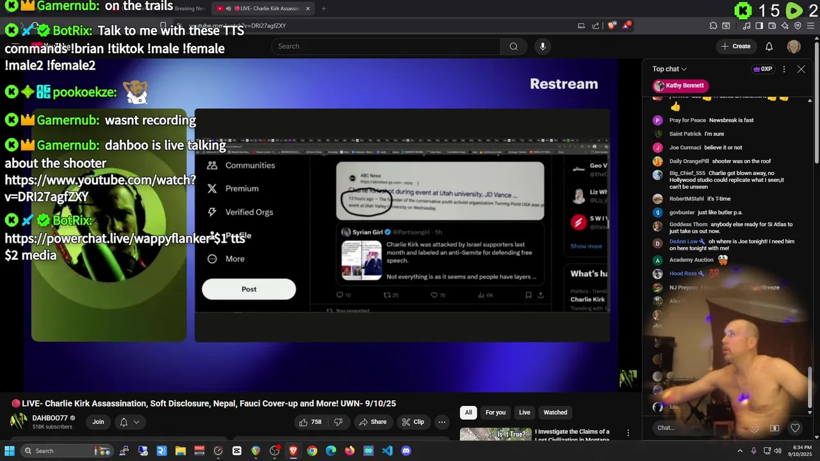820x461 pixels.
Task: Open the browser hamburger main menu
Action: tap(810, 26)
